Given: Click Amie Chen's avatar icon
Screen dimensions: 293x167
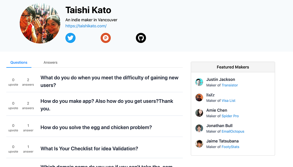Looking at the screenshot, I should point(199,113).
